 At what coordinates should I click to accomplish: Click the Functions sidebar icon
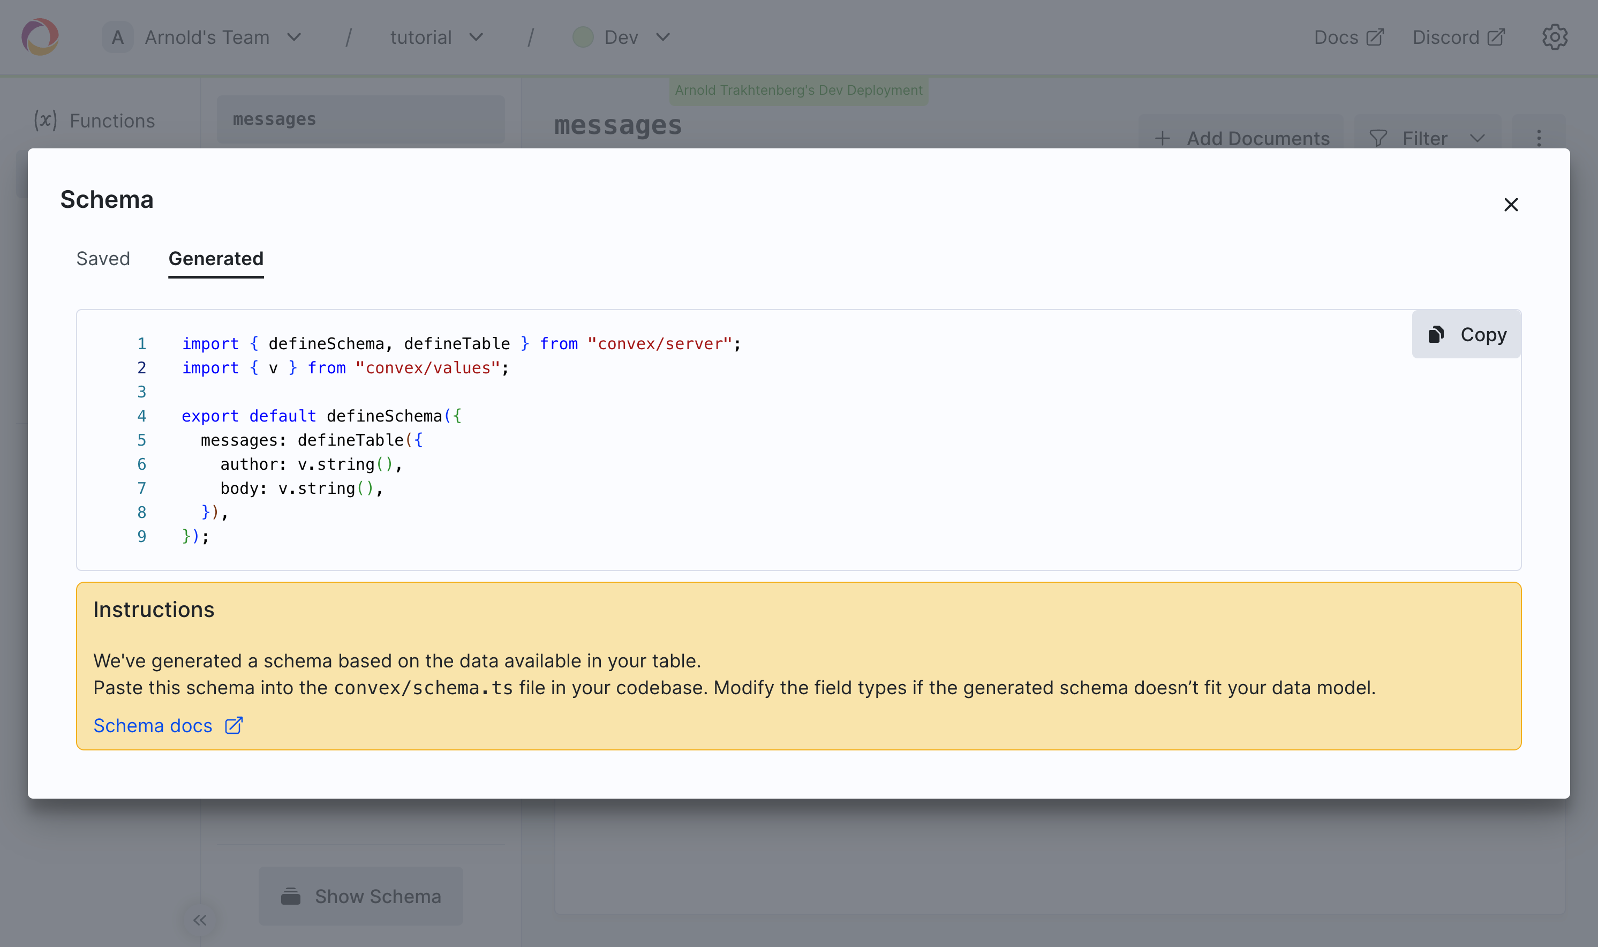(x=46, y=120)
